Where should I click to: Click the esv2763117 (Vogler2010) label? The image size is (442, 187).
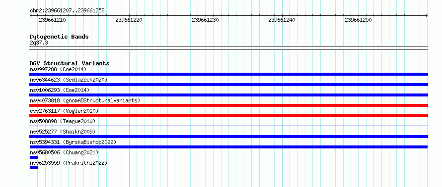(x=64, y=111)
